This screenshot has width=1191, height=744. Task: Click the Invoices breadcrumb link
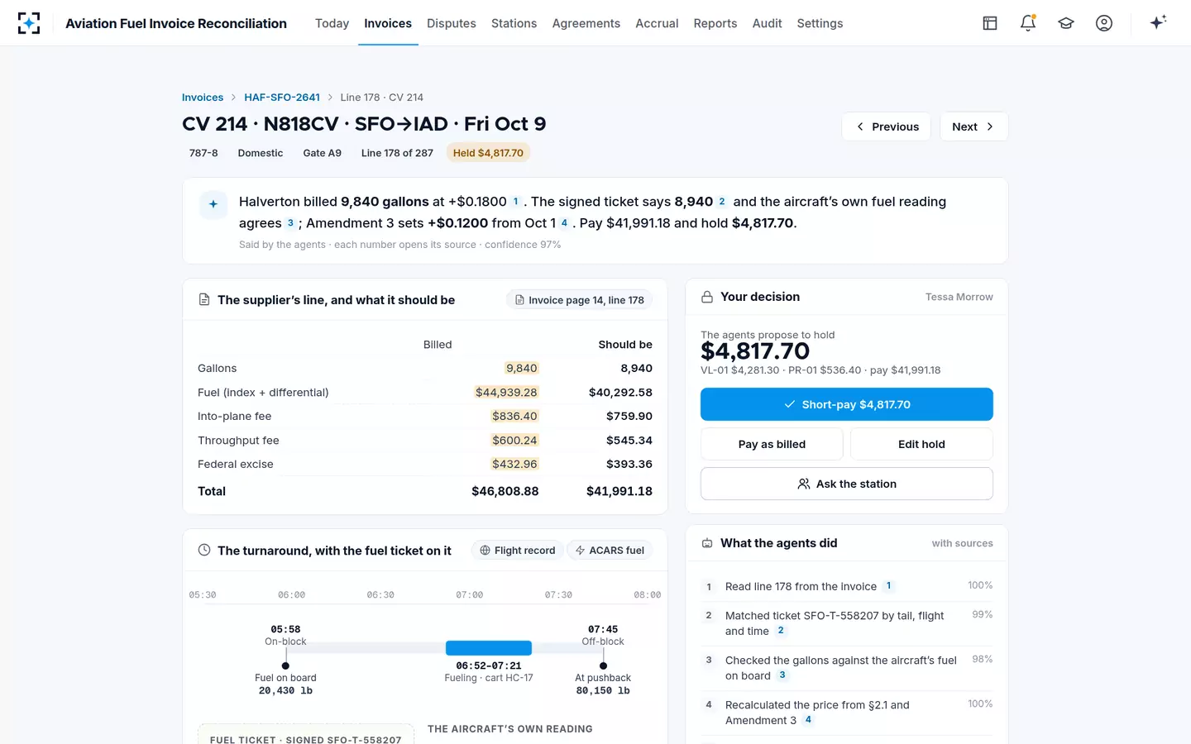pos(203,98)
